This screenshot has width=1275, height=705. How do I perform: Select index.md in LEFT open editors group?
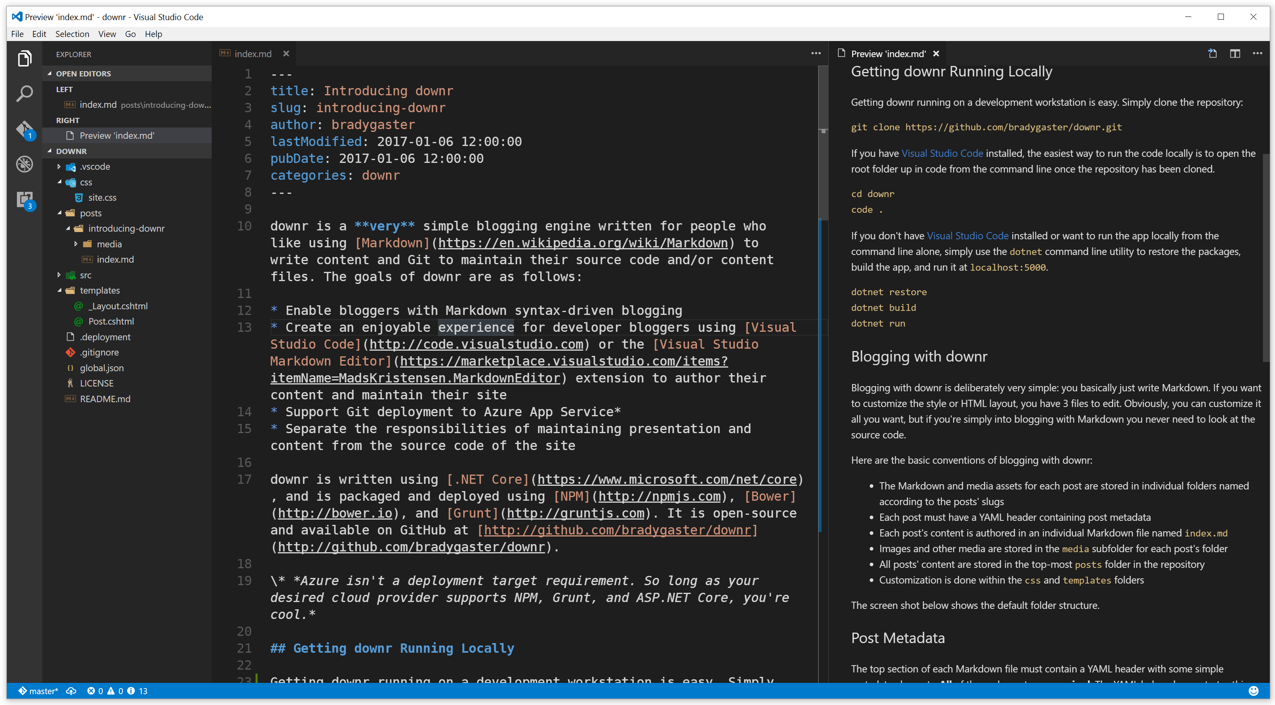tap(127, 105)
